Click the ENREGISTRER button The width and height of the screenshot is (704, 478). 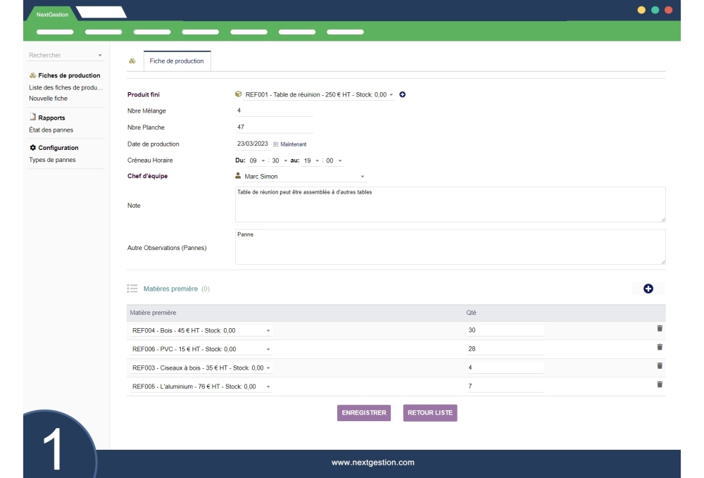[363, 413]
